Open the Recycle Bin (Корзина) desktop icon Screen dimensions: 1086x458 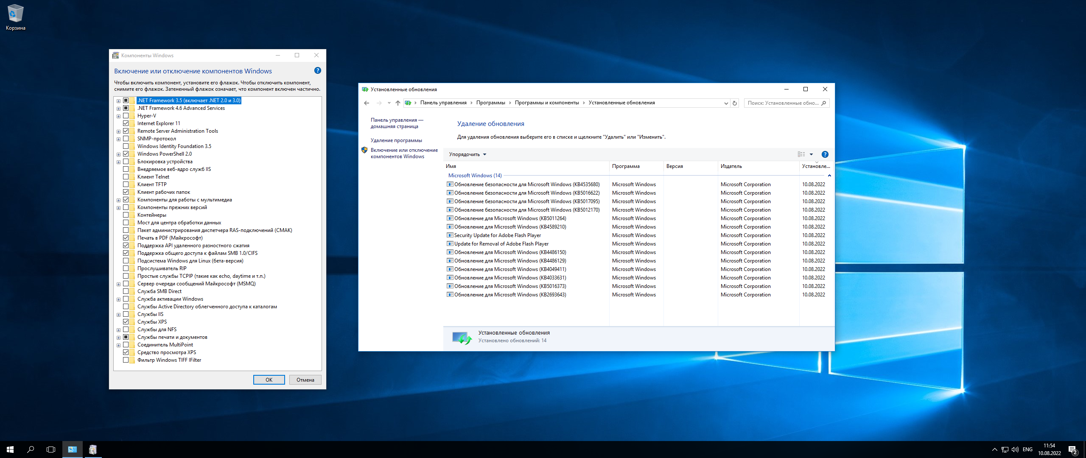click(16, 17)
